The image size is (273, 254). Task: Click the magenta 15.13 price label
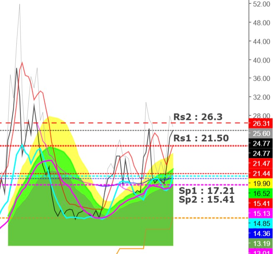click(260, 214)
